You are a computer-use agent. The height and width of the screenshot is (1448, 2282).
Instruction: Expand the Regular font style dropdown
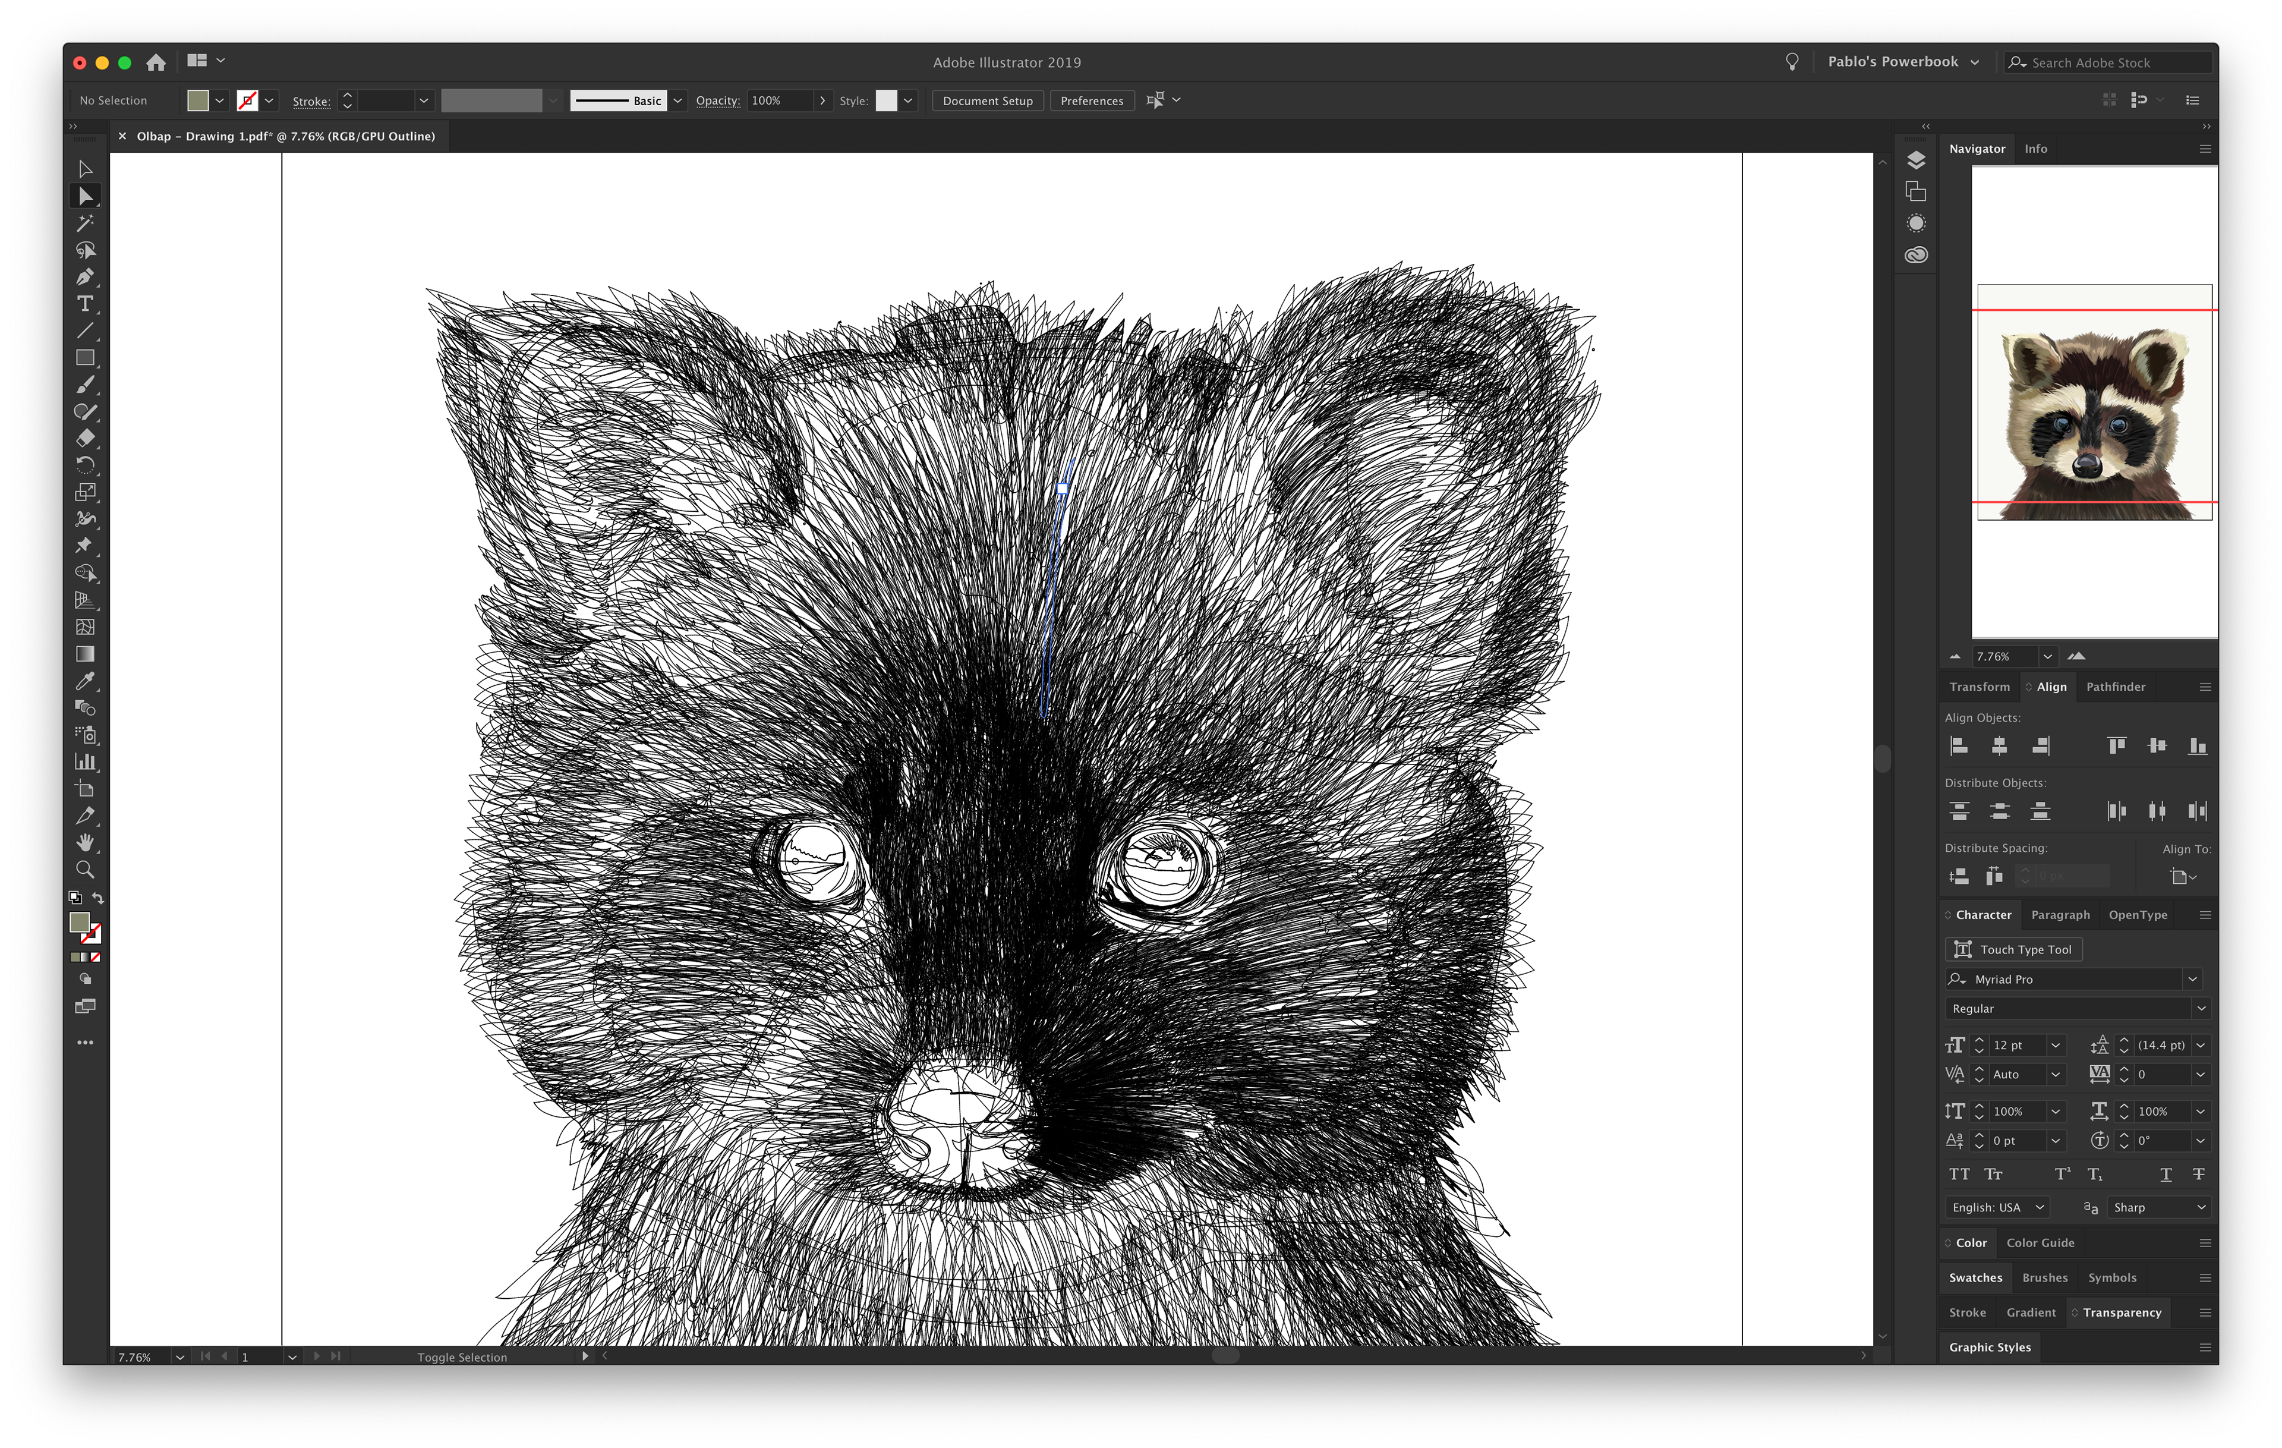pyautogui.click(x=2201, y=1008)
